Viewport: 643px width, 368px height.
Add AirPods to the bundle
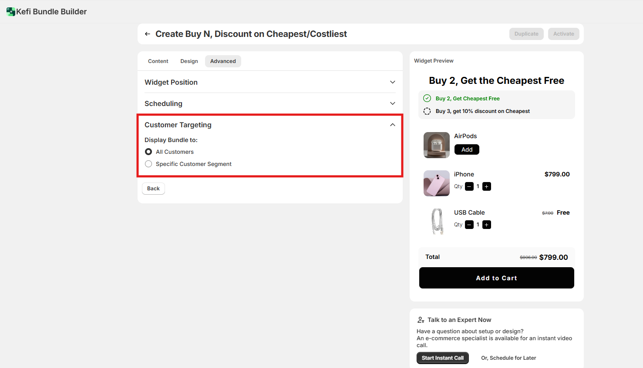(467, 149)
